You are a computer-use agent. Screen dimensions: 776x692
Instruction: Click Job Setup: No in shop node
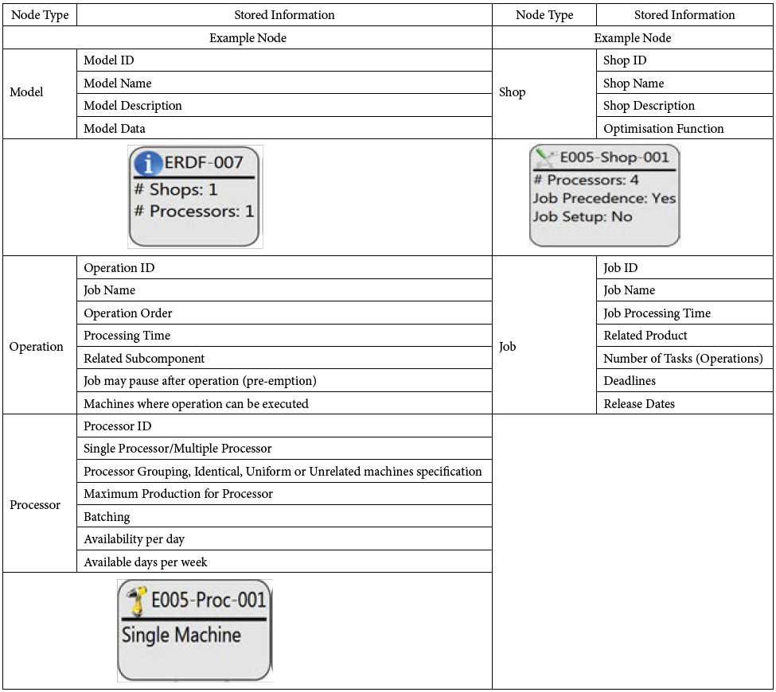tap(582, 217)
